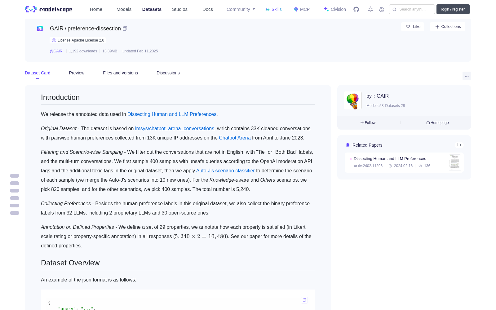Open Auto-J's scenario classifier link
Screen dimensions: 496x310
pos(225,170)
